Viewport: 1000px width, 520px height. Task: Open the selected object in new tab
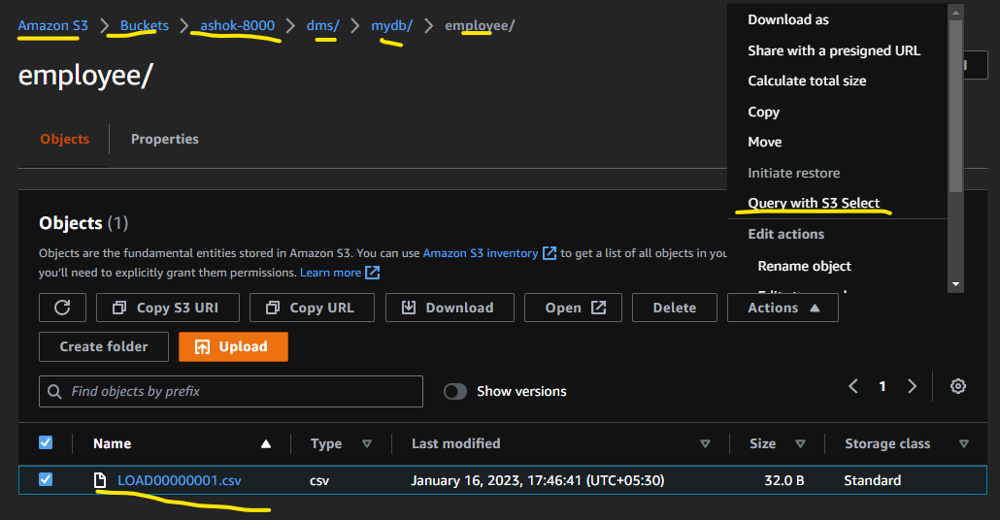pos(573,308)
